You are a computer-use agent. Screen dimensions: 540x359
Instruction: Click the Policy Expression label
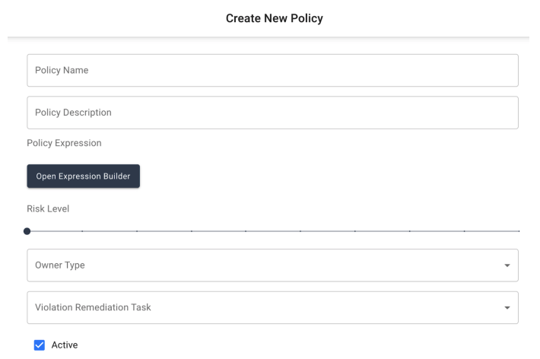click(x=64, y=143)
